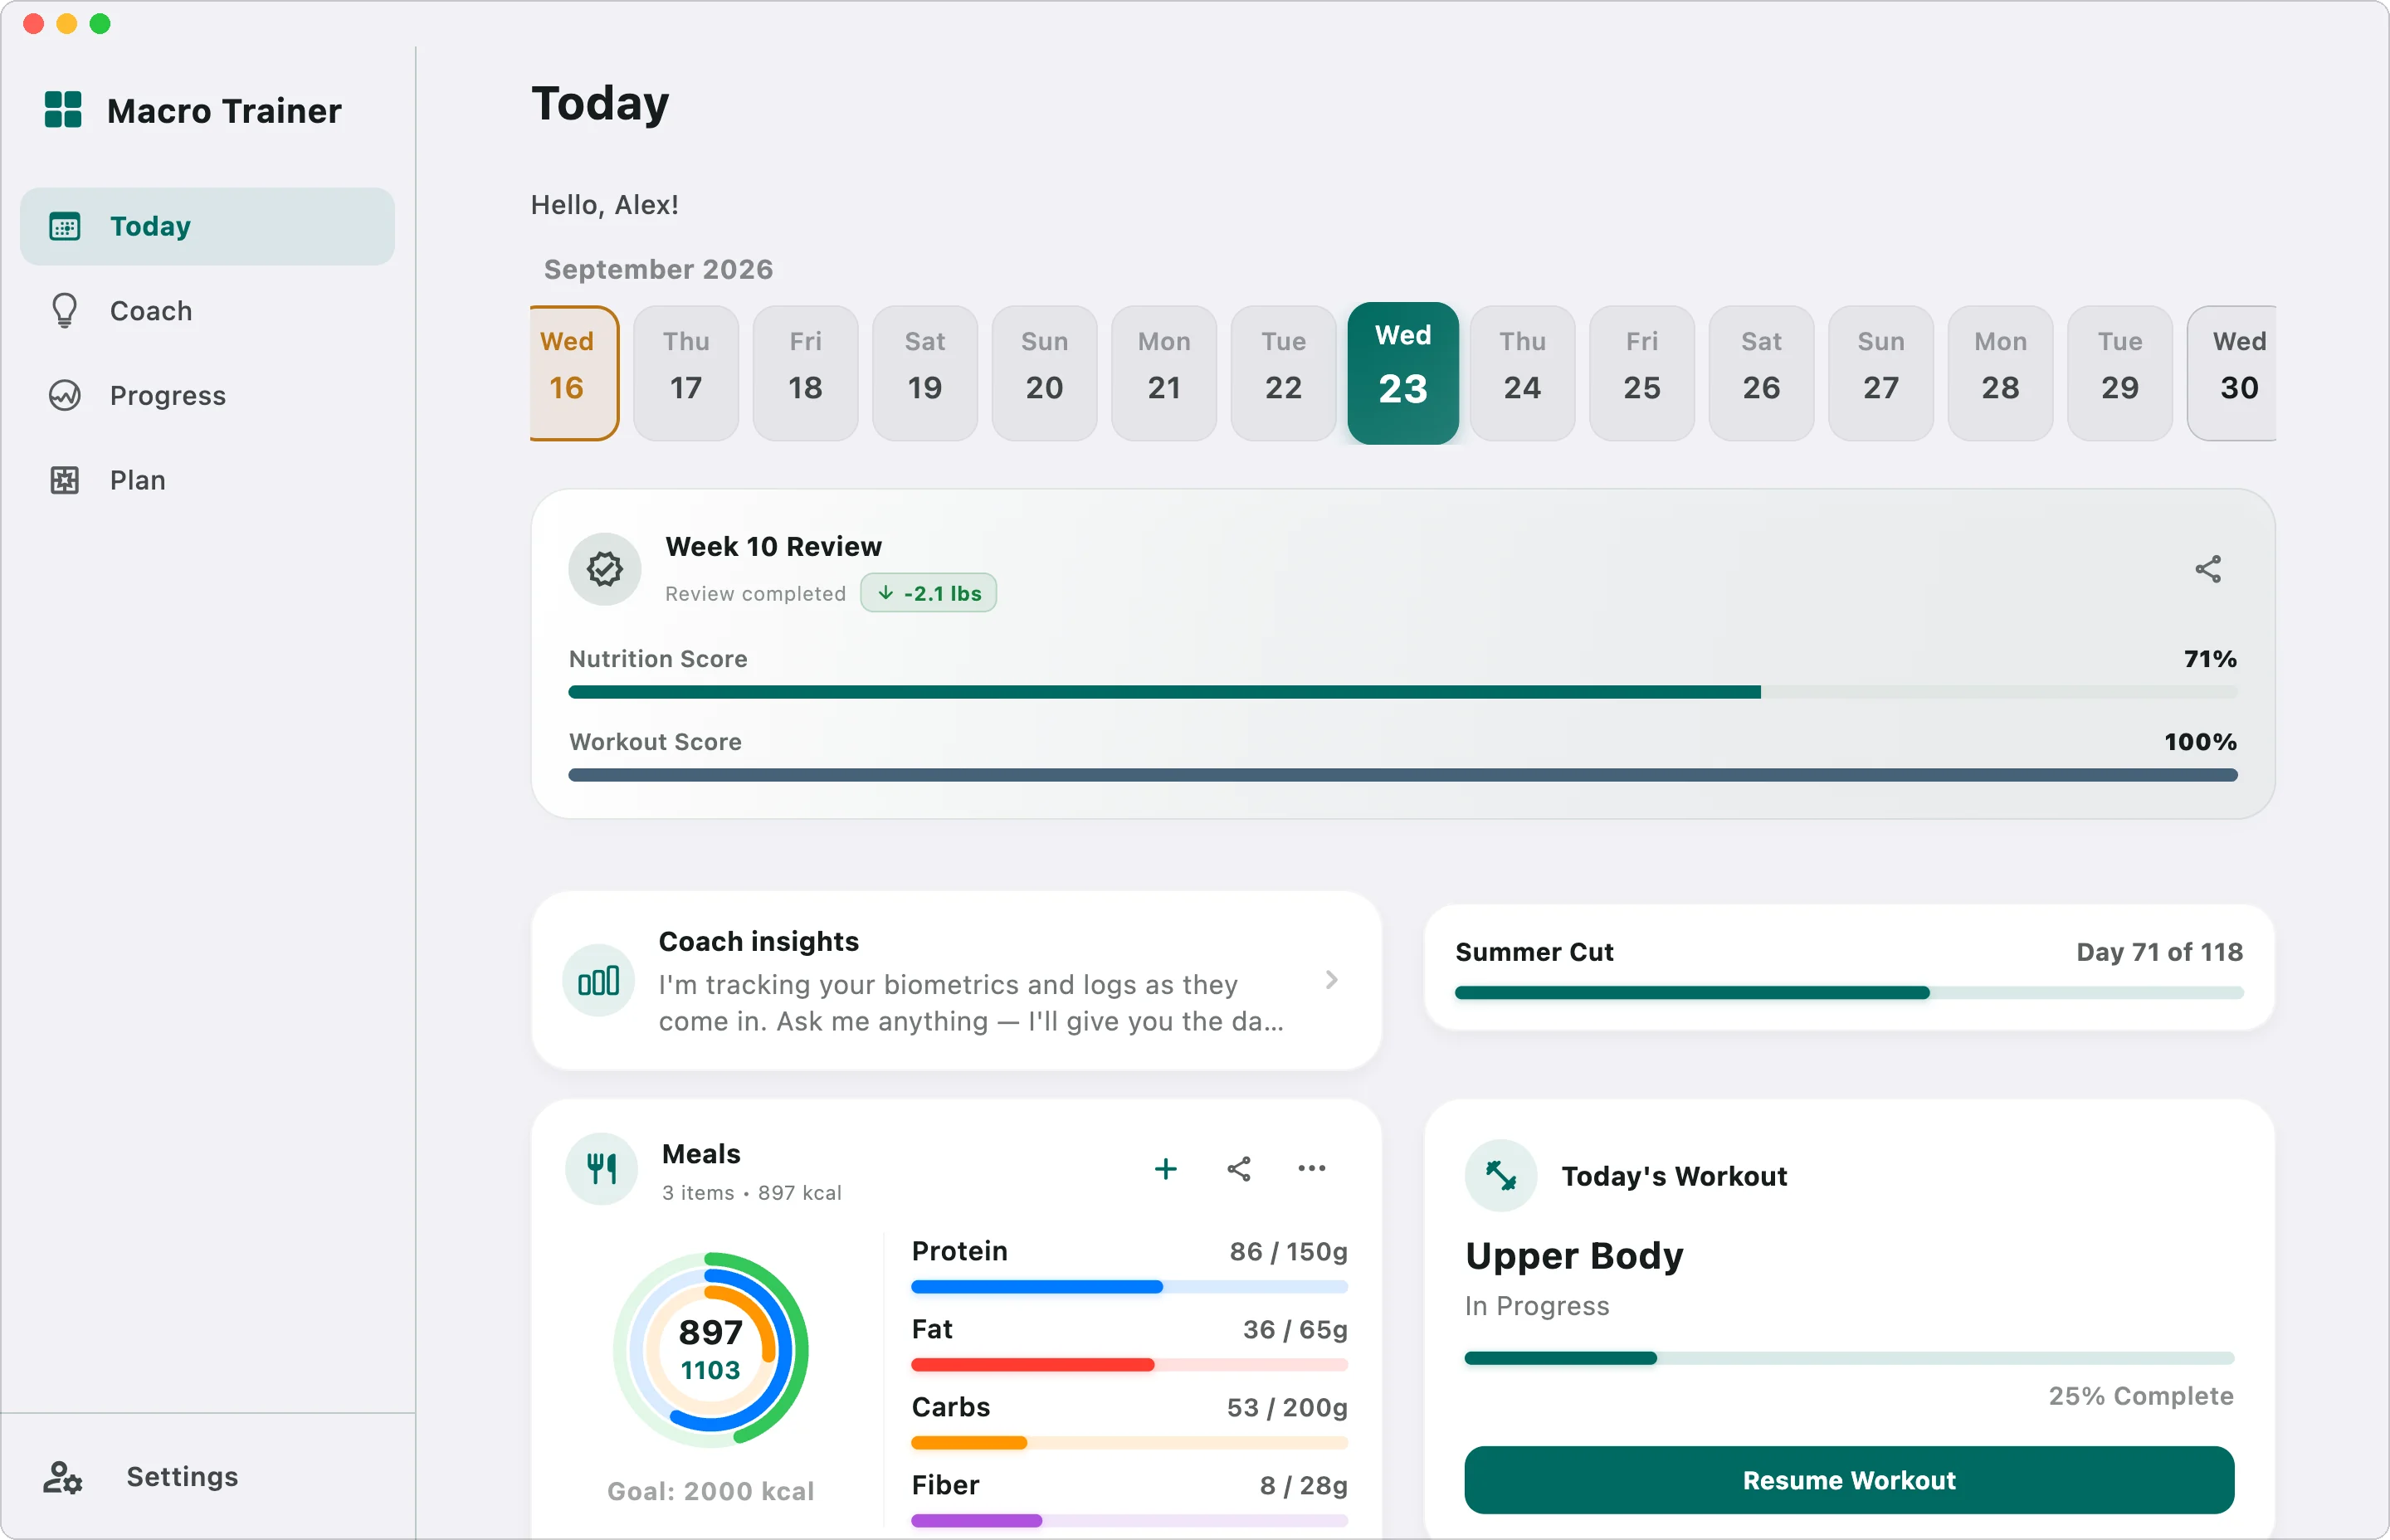Click the Protein macro progress bar
Viewport: 2390px width, 1540px height.
(x=1130, y=1287)
